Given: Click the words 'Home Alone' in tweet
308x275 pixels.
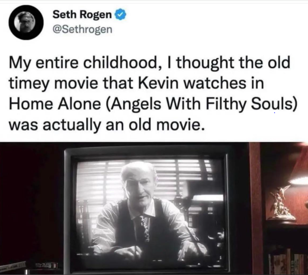Looking at the screenshot, I should point(54,104).
